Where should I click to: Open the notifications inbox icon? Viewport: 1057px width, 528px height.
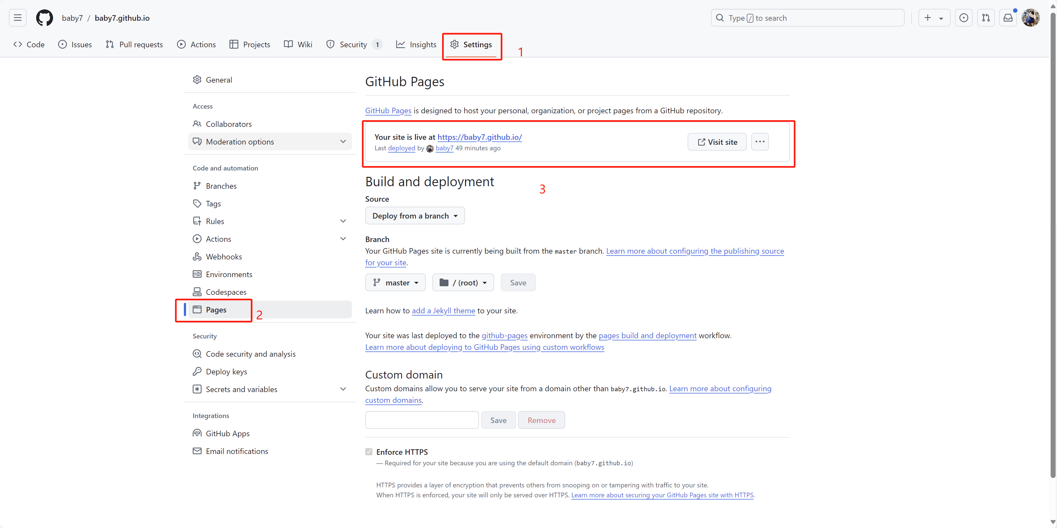pyautogui.click(x=1008, y=18)
